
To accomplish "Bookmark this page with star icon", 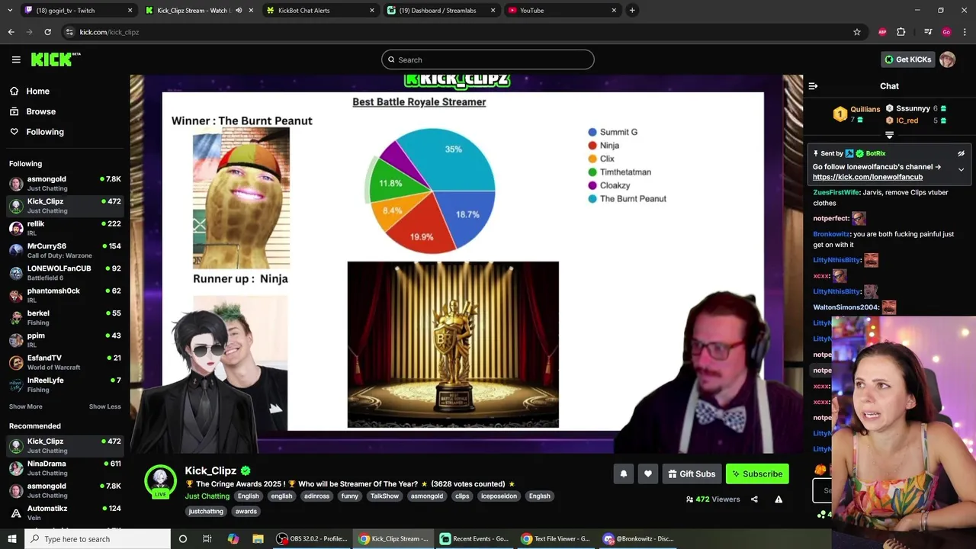I will pyautogui.click(x=857, y=32).
